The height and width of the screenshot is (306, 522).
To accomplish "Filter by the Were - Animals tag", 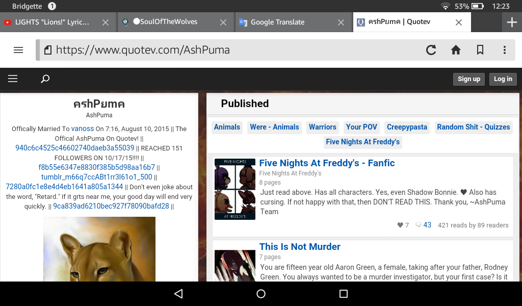I will (x=274, y=127).
